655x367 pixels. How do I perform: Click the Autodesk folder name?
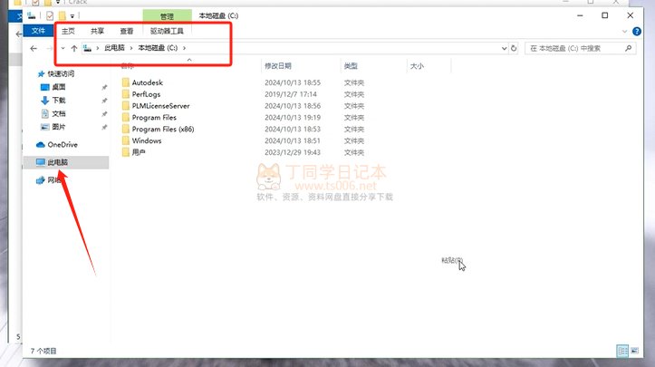point(148,82)
